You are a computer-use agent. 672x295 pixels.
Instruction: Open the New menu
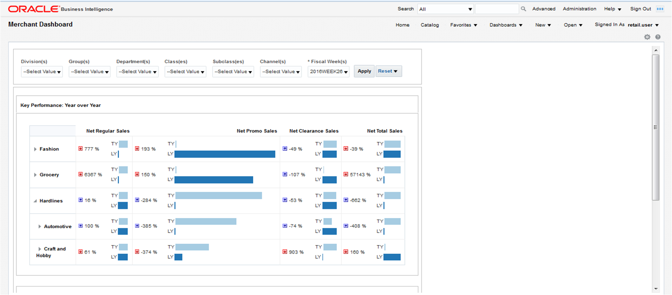[x=543, y=25]
